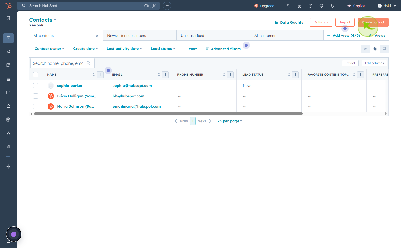
Task: Open the Actions dropdown button
Action: 321,22
